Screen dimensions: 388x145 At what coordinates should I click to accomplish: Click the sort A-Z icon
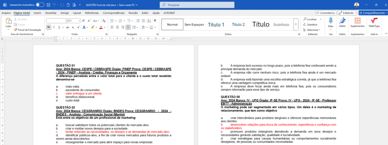(x=149, y=21)
